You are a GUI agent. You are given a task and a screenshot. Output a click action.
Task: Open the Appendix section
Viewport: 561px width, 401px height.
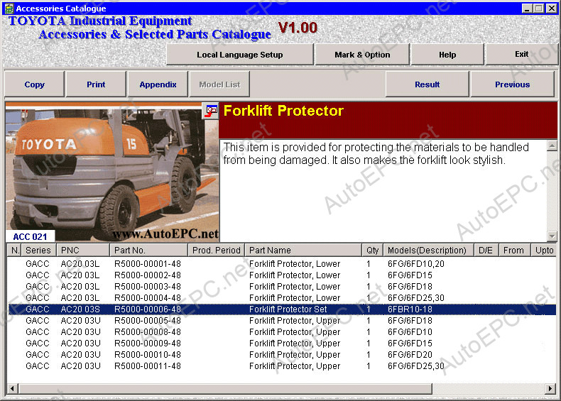click(158, 84)
